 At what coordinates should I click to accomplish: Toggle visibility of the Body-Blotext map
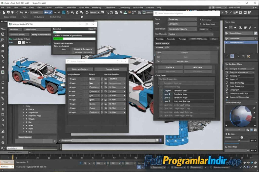pos(227,83)
